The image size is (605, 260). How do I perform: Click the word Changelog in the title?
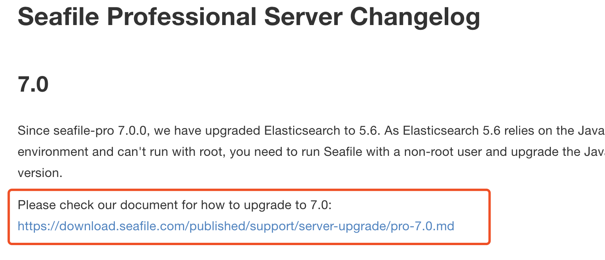pos(415,16)
